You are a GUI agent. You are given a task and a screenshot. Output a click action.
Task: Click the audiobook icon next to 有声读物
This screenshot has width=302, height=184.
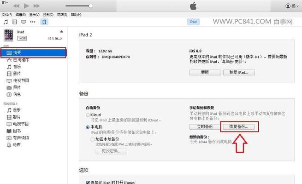pos(9,138)
